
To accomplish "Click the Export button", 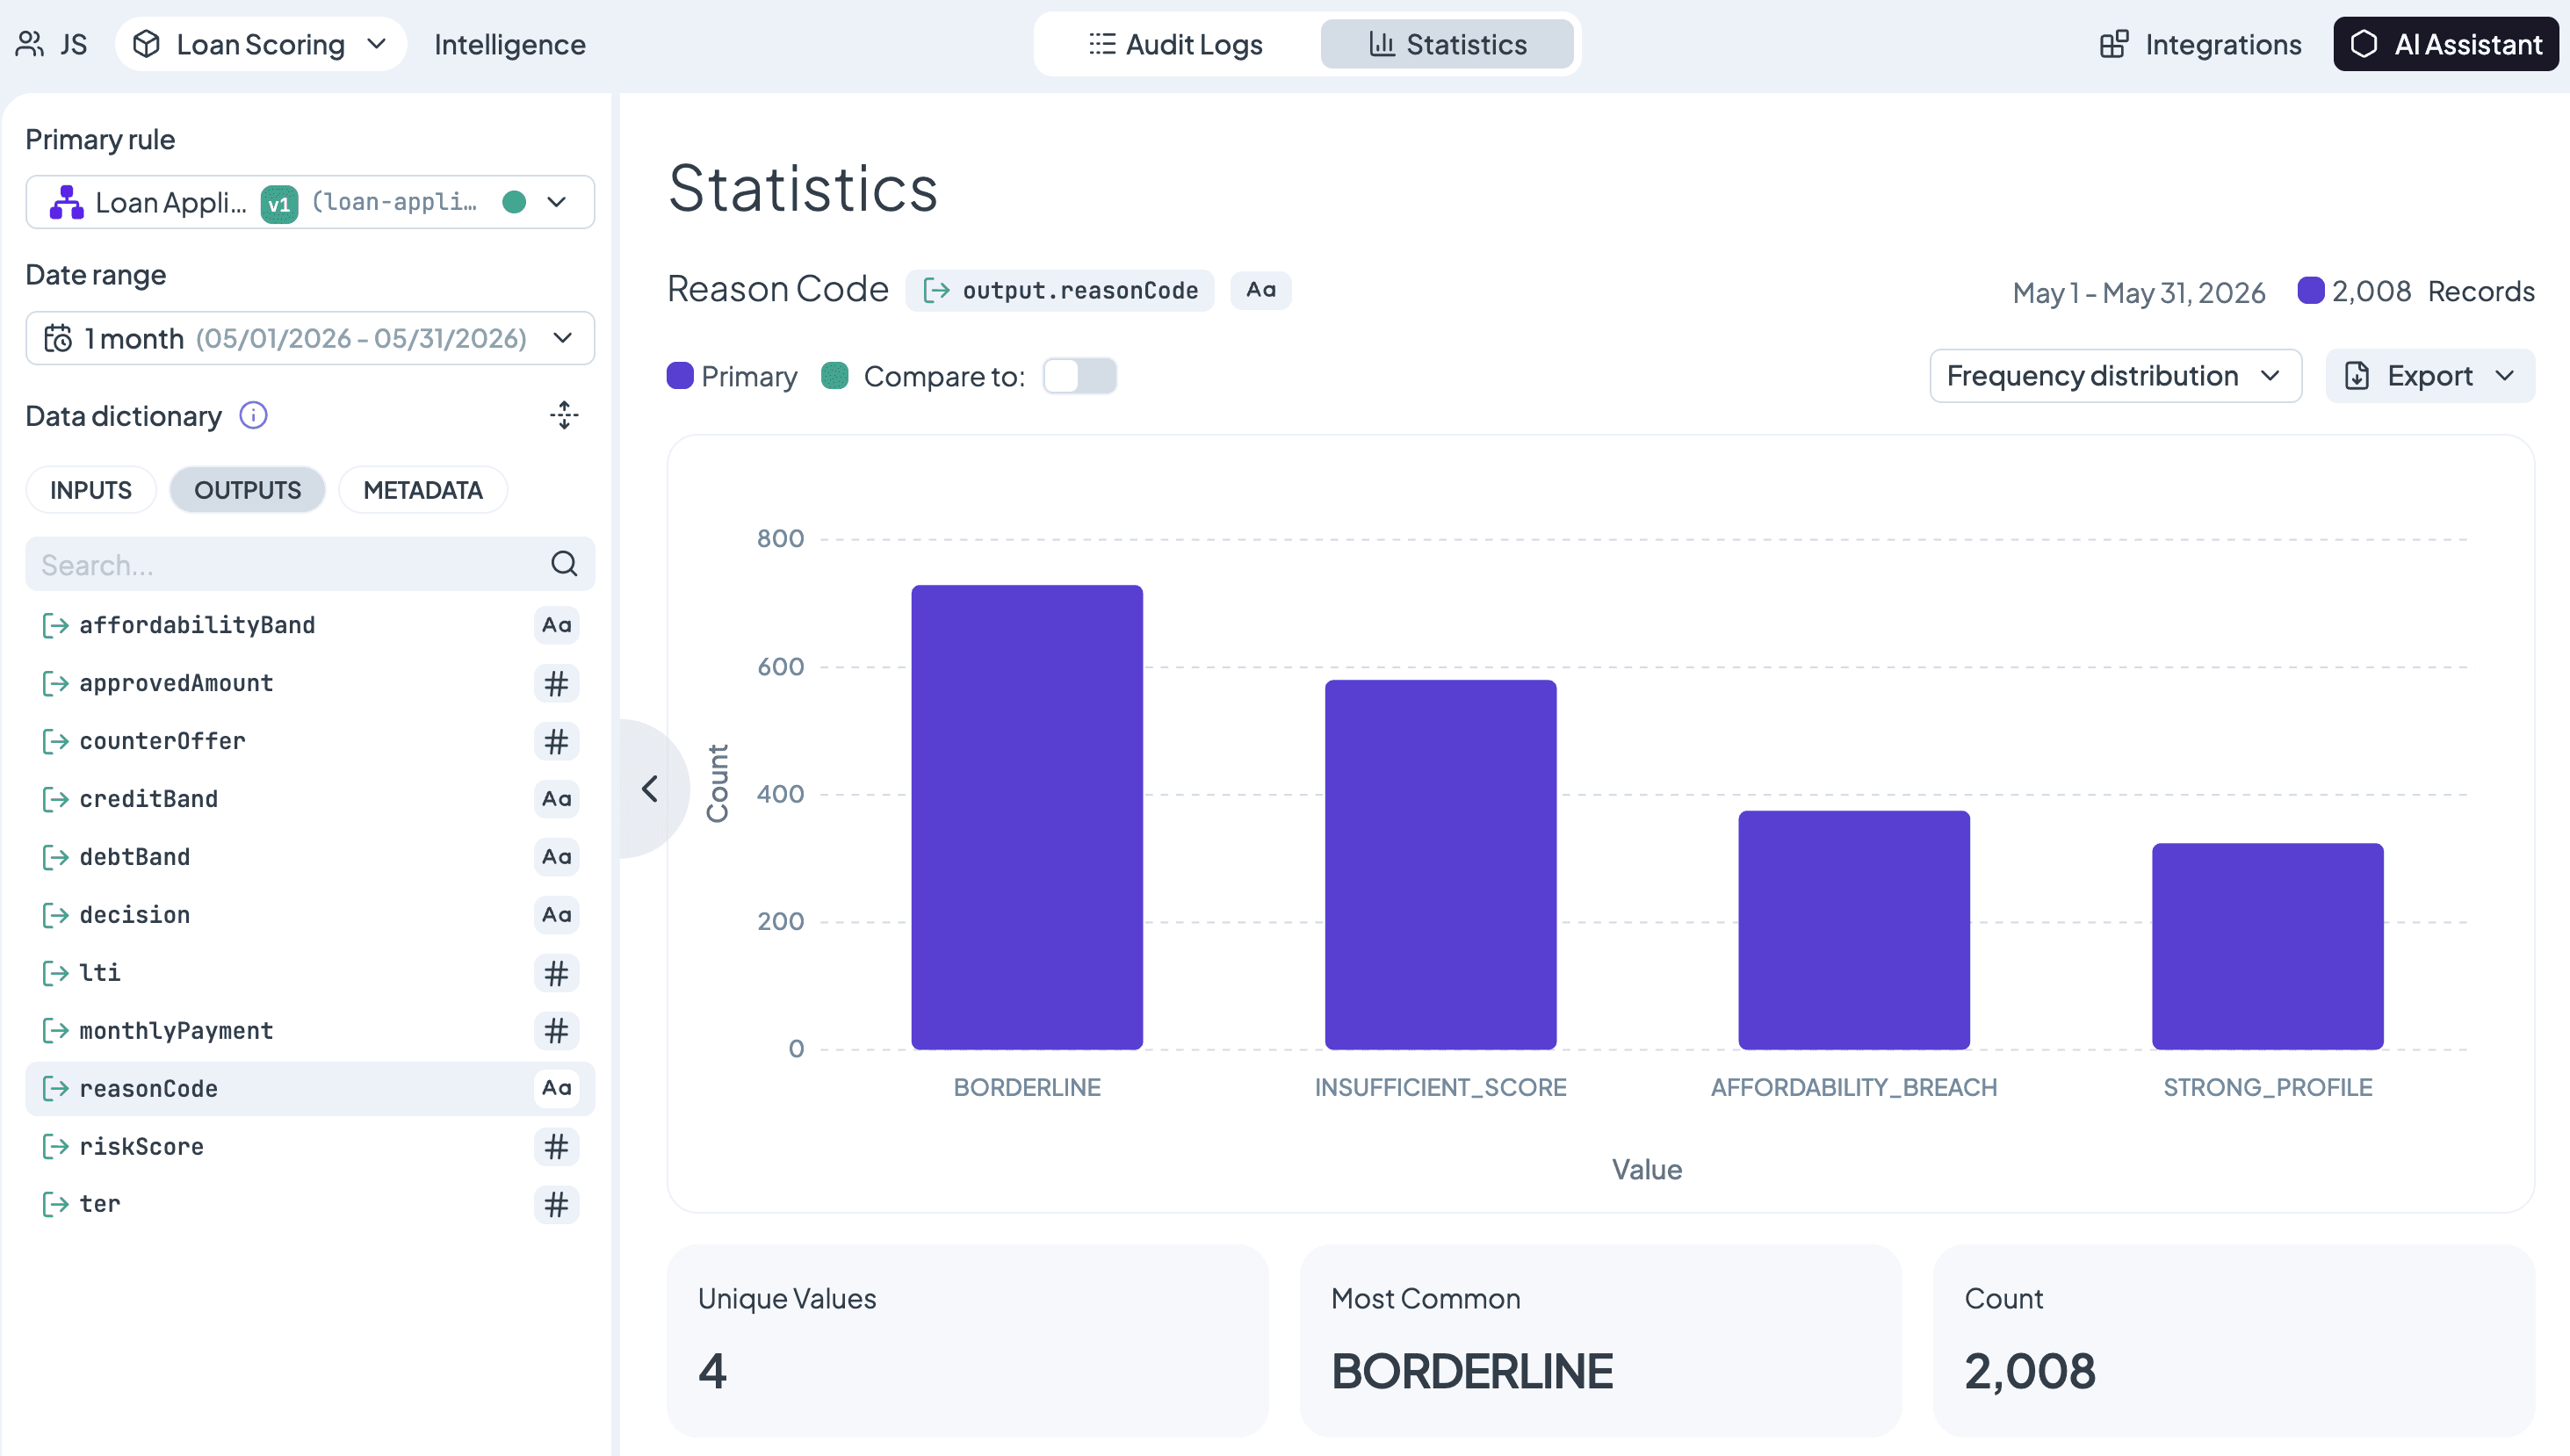I will tap(2430, 376).
